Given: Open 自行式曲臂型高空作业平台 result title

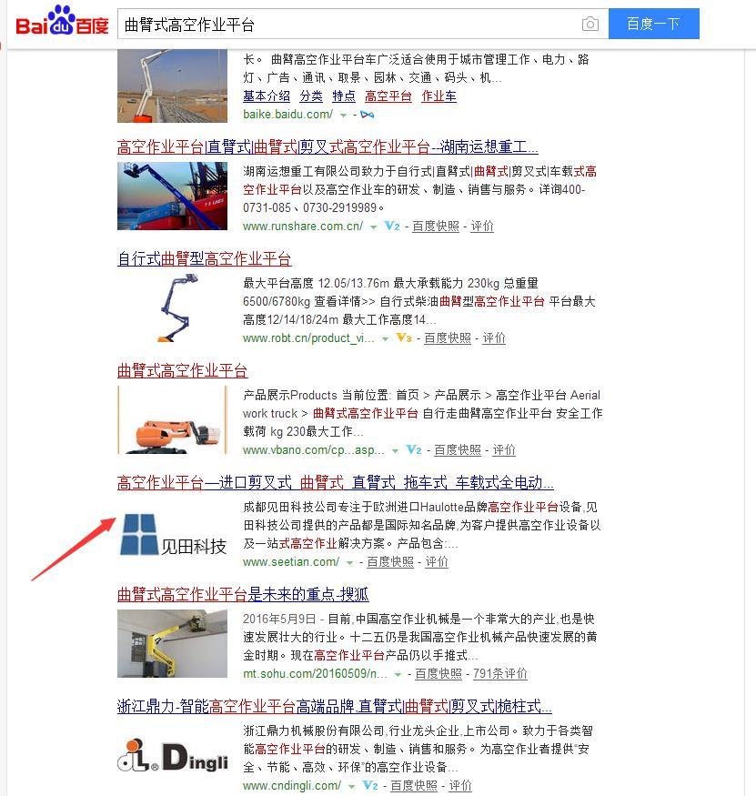Looking at the screenshot, I should click(204, 259).
